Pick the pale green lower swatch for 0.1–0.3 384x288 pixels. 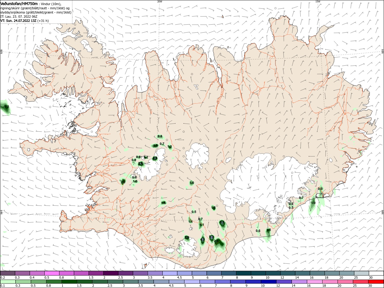coord(7,282)
